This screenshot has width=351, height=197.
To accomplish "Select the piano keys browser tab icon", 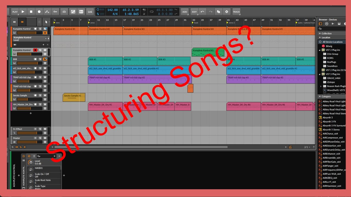I will coord(339,24).
